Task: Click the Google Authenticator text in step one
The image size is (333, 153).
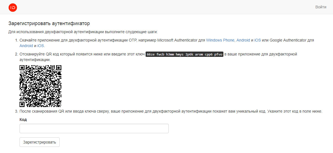Action: tap(288, 40)
